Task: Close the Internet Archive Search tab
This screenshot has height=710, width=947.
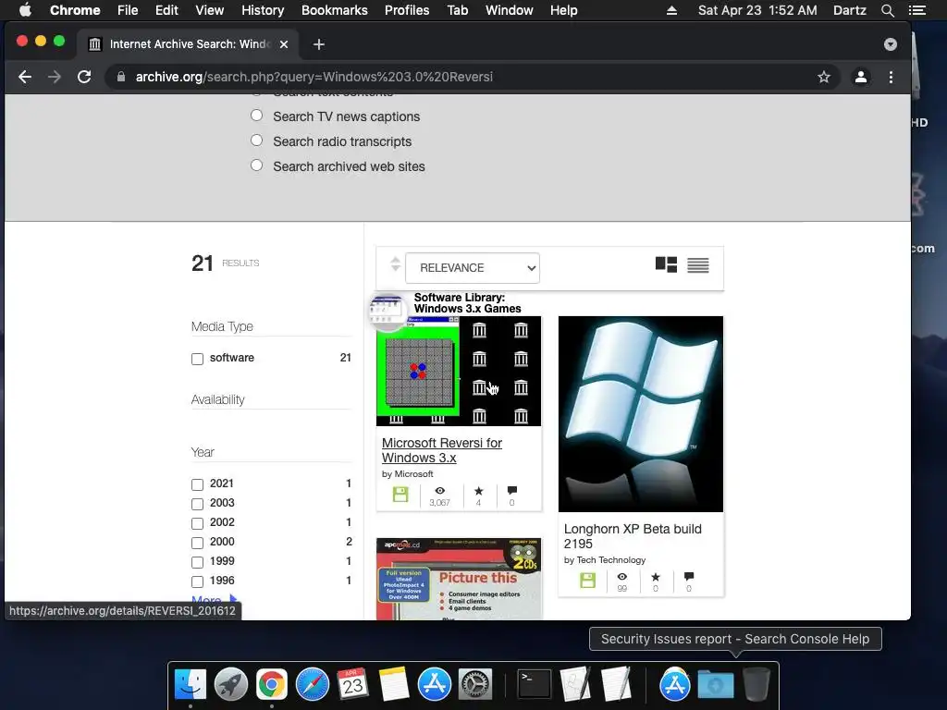Action: 284,44
